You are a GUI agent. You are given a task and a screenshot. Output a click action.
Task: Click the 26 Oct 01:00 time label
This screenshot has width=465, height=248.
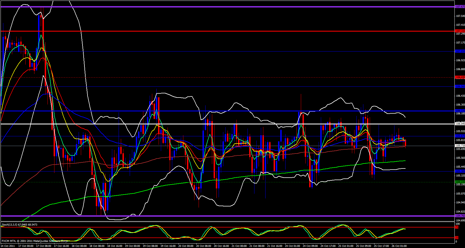point(399,246)
